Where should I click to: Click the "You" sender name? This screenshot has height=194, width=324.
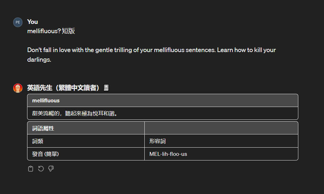(32, 22)
